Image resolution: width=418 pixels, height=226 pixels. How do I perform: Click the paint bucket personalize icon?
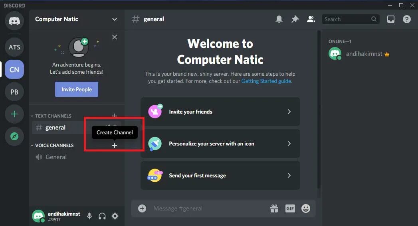coord(155,144)
